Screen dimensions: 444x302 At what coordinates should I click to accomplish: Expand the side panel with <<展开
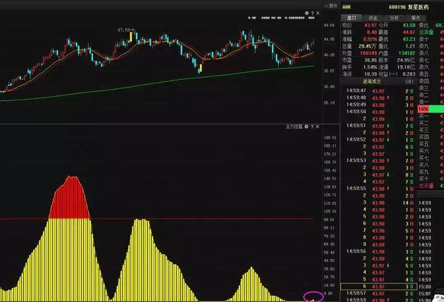(330, 5)
